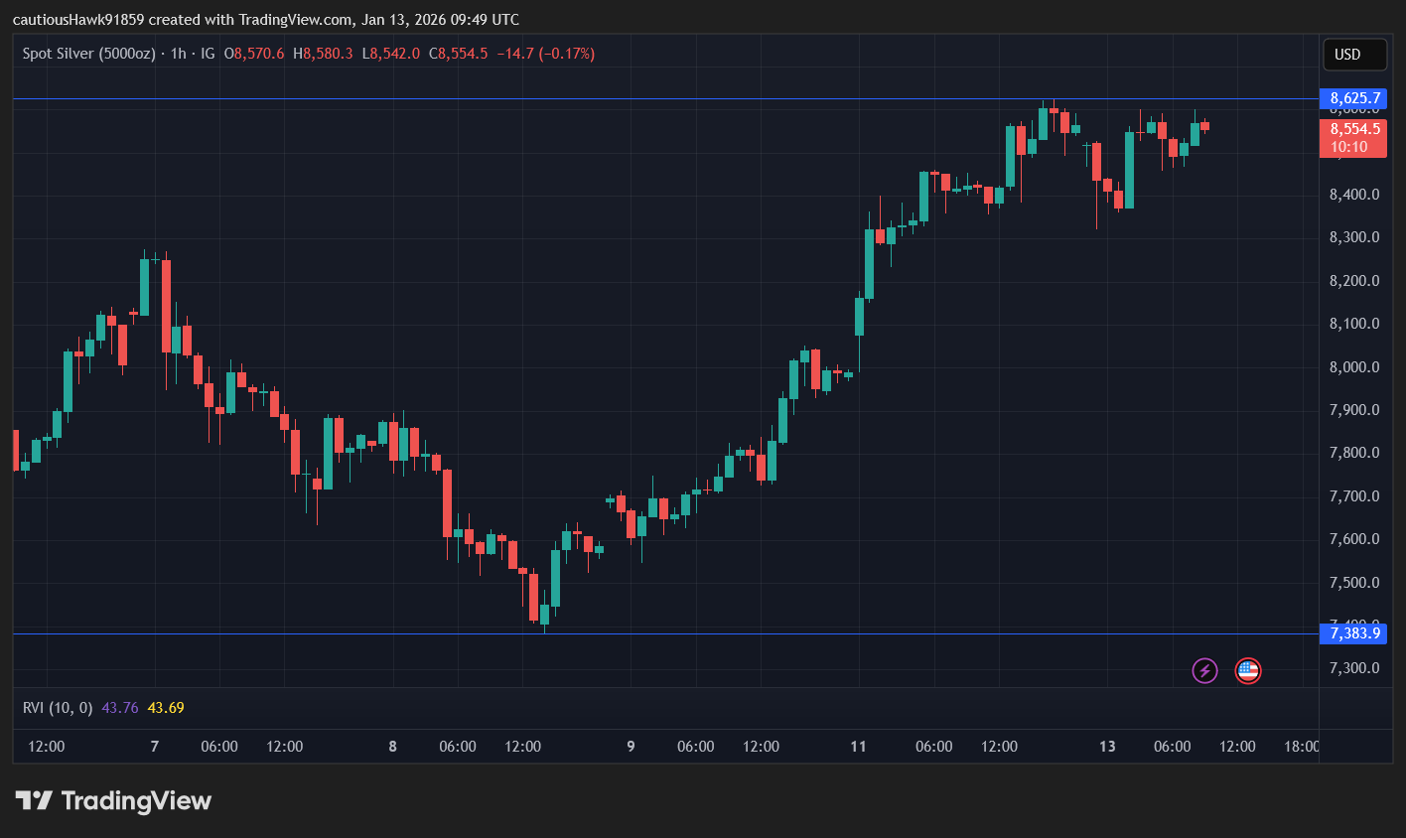
Task: Click the 7,383.9 horizontal line label
Action: (1353, 633)
